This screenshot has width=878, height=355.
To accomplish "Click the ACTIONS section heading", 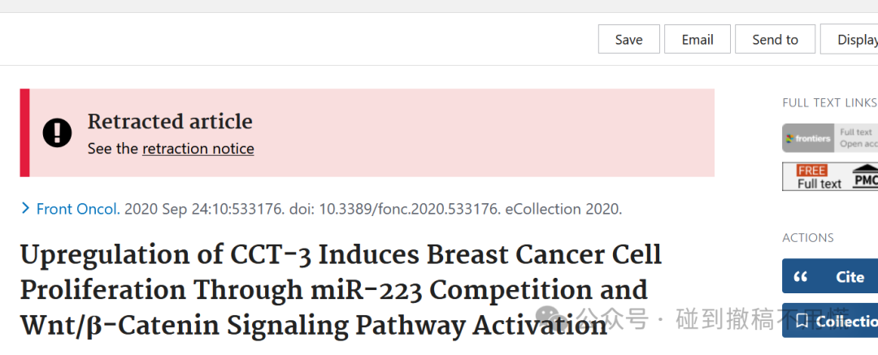I will (x=807, y=238).
